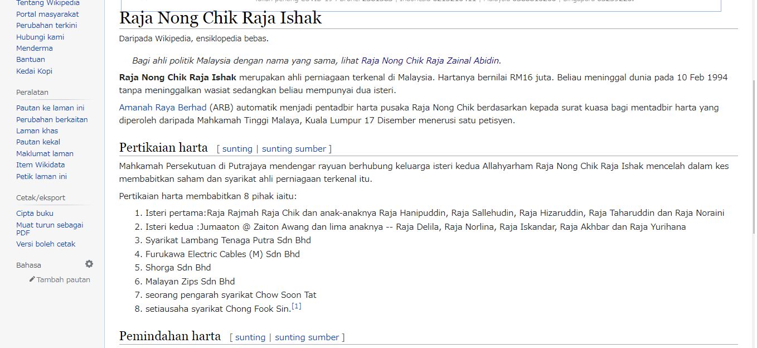Open Tentang Wikipedia link
Screen dimensions: 757x348
pyautogui.click(x=48, y=3)
